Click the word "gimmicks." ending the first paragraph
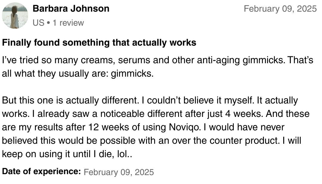Image resolution: width=322 pixels, height=184 pixels. click(x=132, y=73)
